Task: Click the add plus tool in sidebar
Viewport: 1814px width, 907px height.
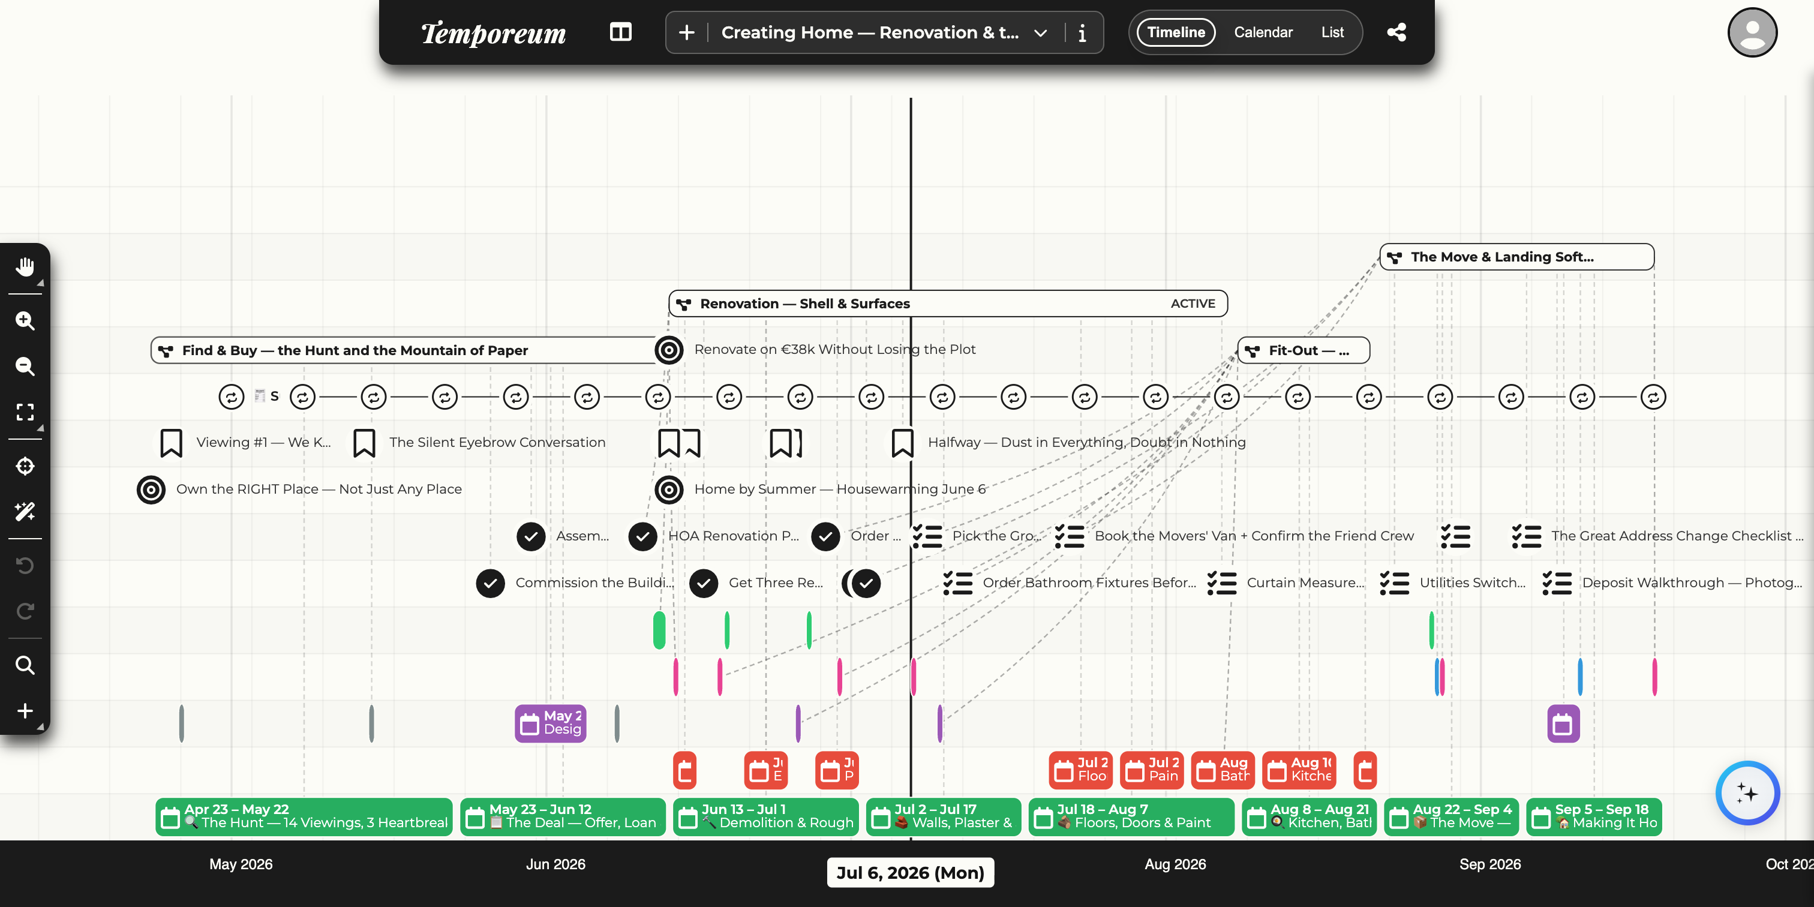Action: coord(25,710)
